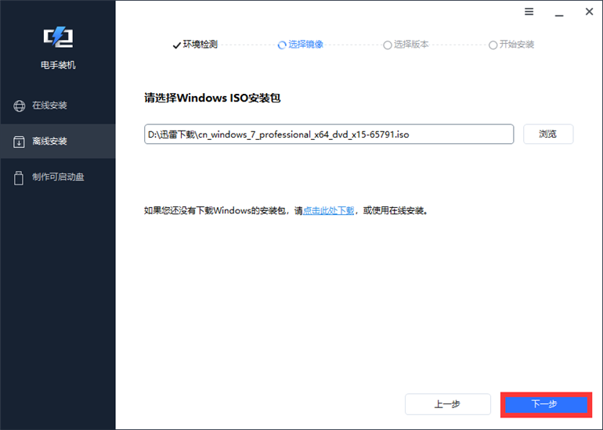Go back with the 上一步 button
The width and height of the screenshot is (603, 430).
[x=448, y=404]
